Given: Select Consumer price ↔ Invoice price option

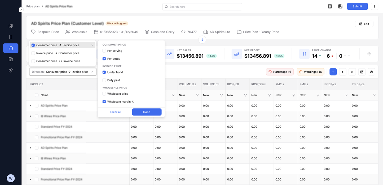Looking at the screenshot, I should (x=58, y=61).
